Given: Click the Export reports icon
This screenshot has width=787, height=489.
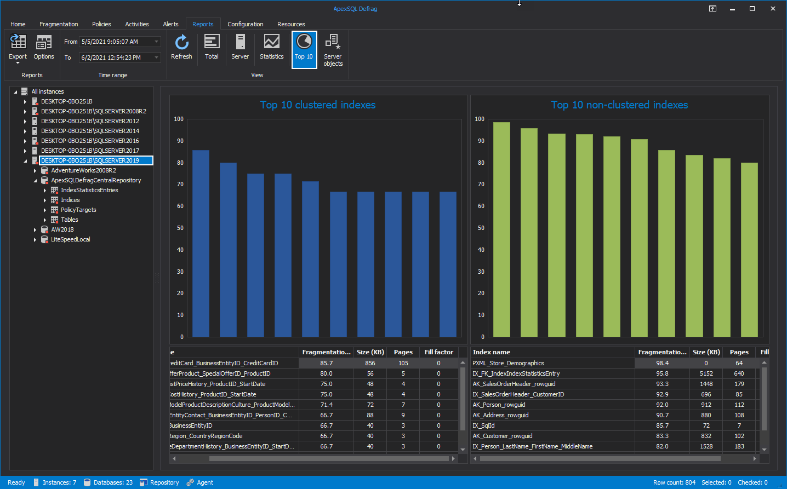Looking at the screenshot, I should coord(18,48).
